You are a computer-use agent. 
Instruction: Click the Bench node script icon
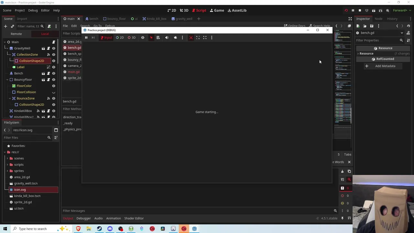click(x=49, y=73)
